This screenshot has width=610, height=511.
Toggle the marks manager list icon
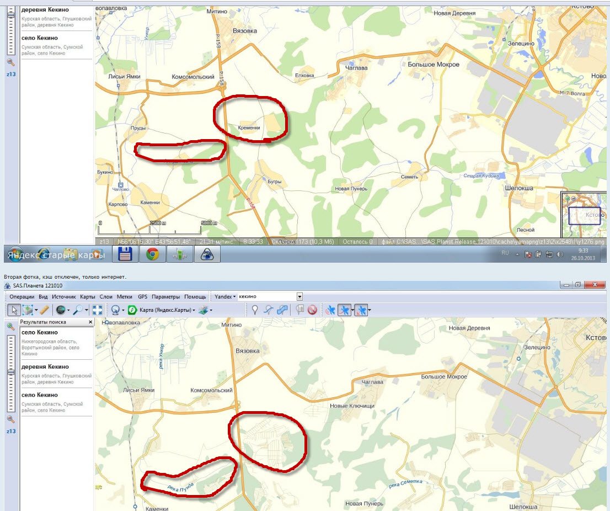pos(300,310)
